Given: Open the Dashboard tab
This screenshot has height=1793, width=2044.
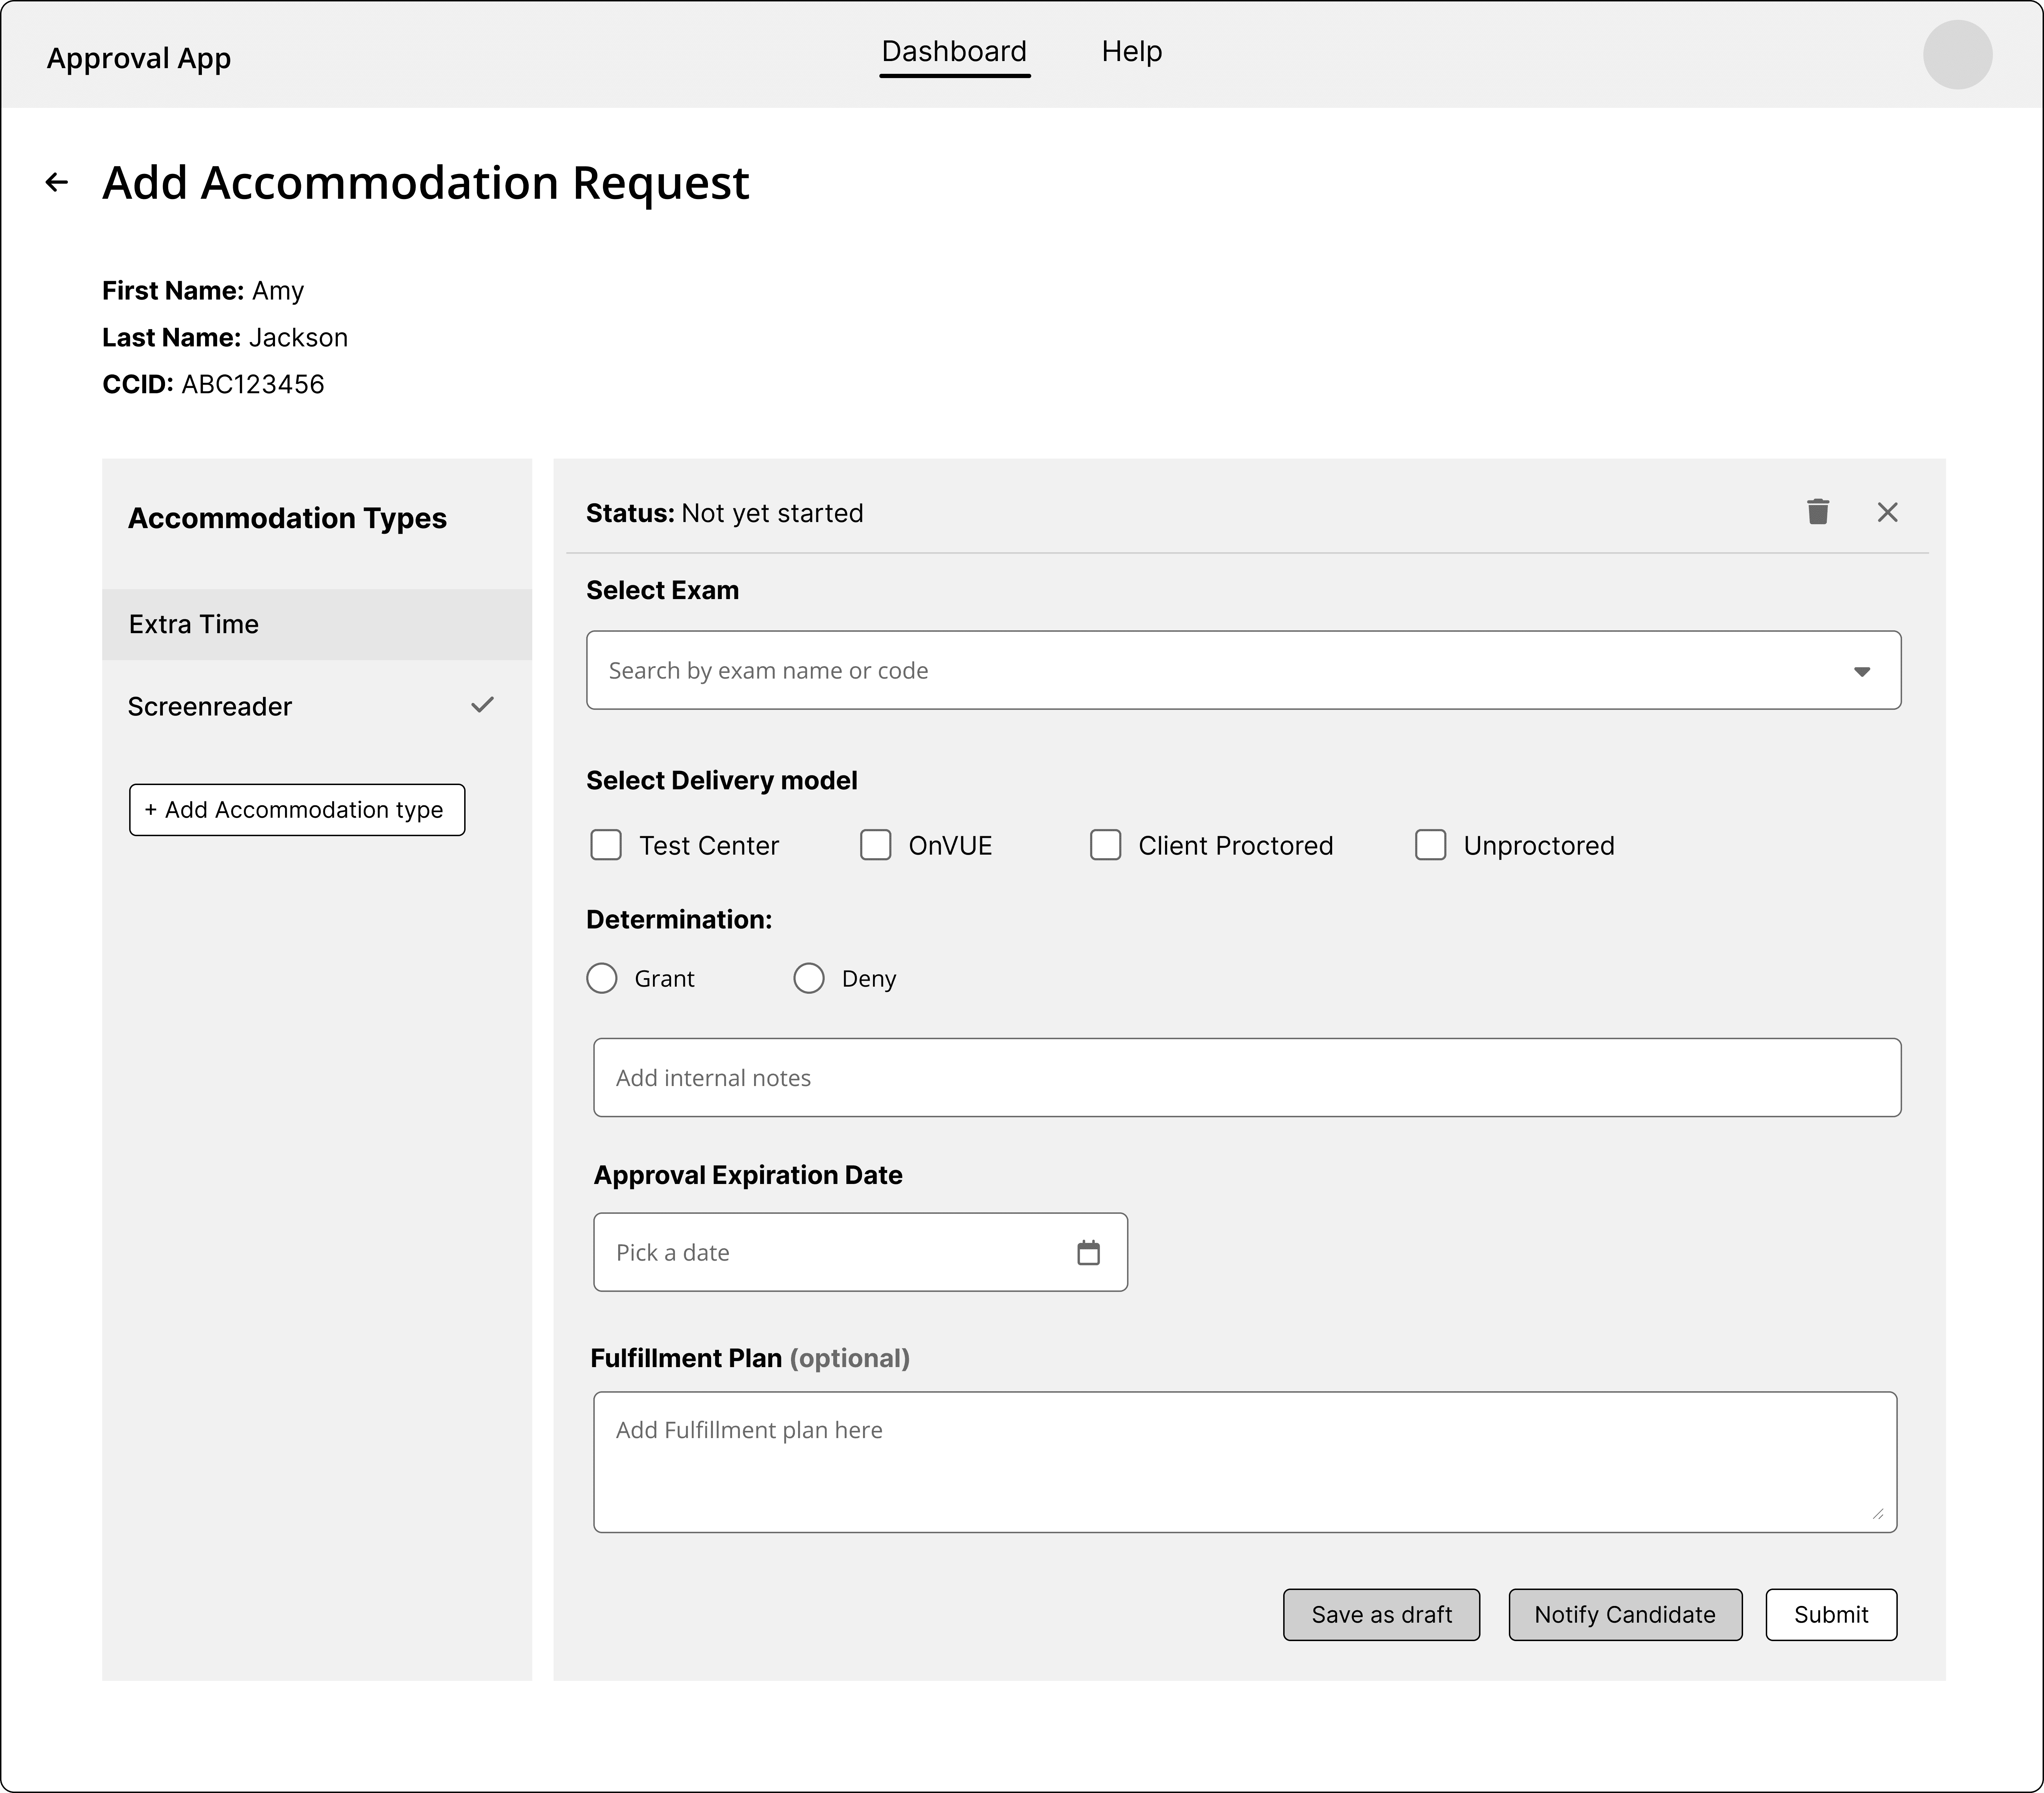Looking at the screenshot, I should tap(954, 52).
